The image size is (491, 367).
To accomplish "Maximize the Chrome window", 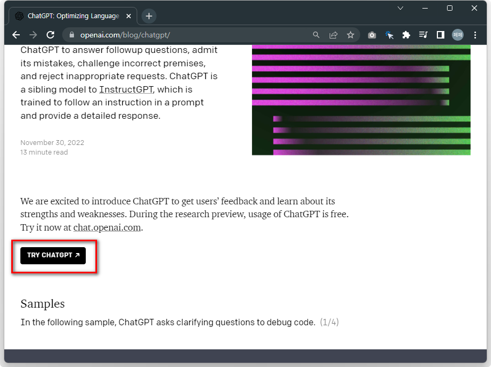I will pyautogui.click(x=450, y=8).
